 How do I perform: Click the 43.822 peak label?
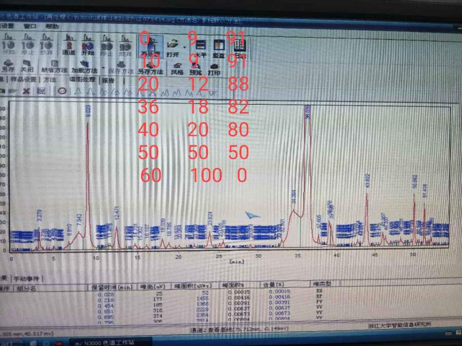[367, 181]
